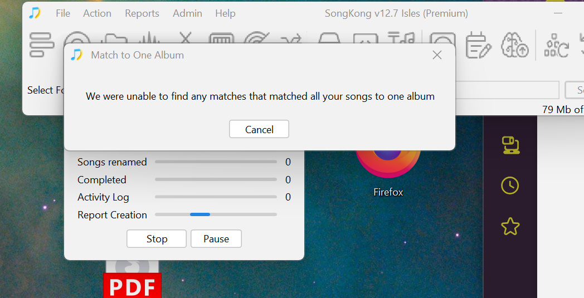Open the Help menu
This screenshot has width=584, height=298.
(x=225, y=13)
